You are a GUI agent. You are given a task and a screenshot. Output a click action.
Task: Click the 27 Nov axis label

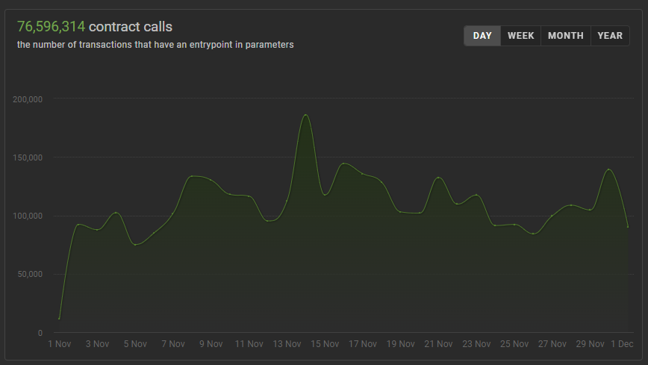552,344
